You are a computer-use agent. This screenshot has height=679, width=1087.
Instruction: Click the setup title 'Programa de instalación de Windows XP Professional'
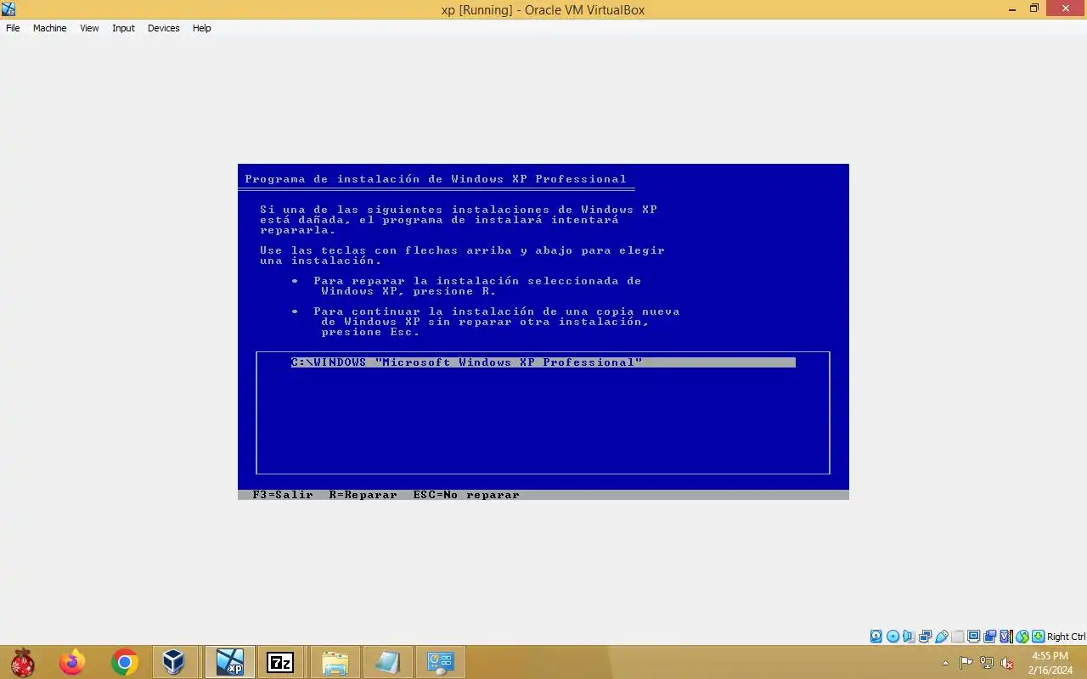click(x=436, y=179)
